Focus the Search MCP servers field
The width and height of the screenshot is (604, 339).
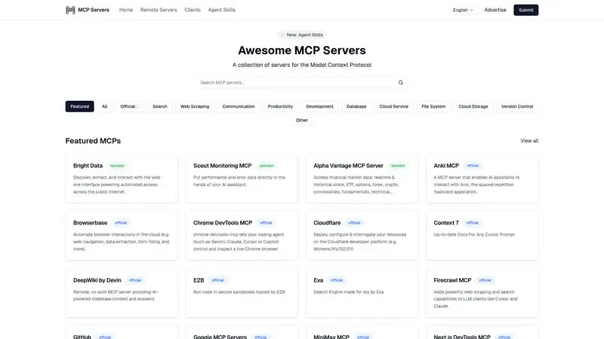[294, 83]
